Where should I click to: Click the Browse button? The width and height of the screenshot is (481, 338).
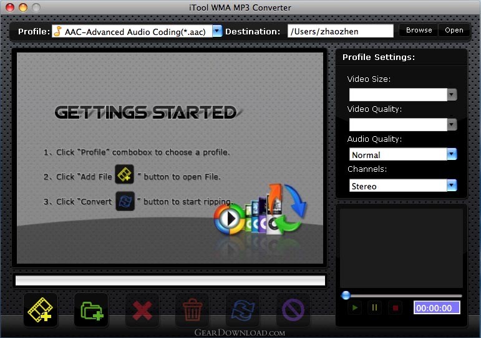tap(419, 30)
